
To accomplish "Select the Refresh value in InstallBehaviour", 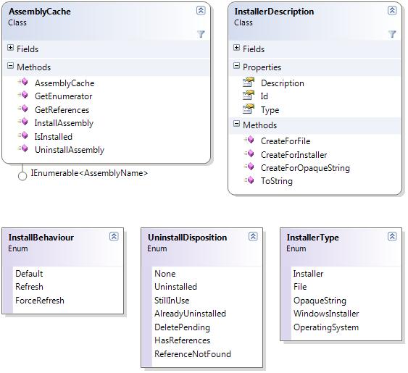I will [x=30, y=287].
